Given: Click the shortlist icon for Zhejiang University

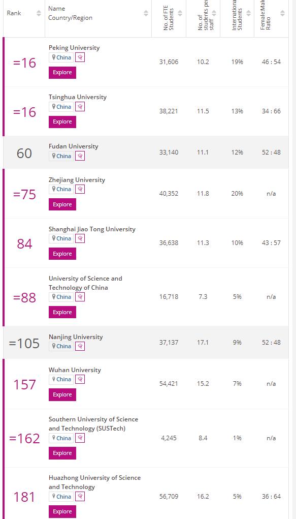Looking at the screenshot, I should (80, 189).
